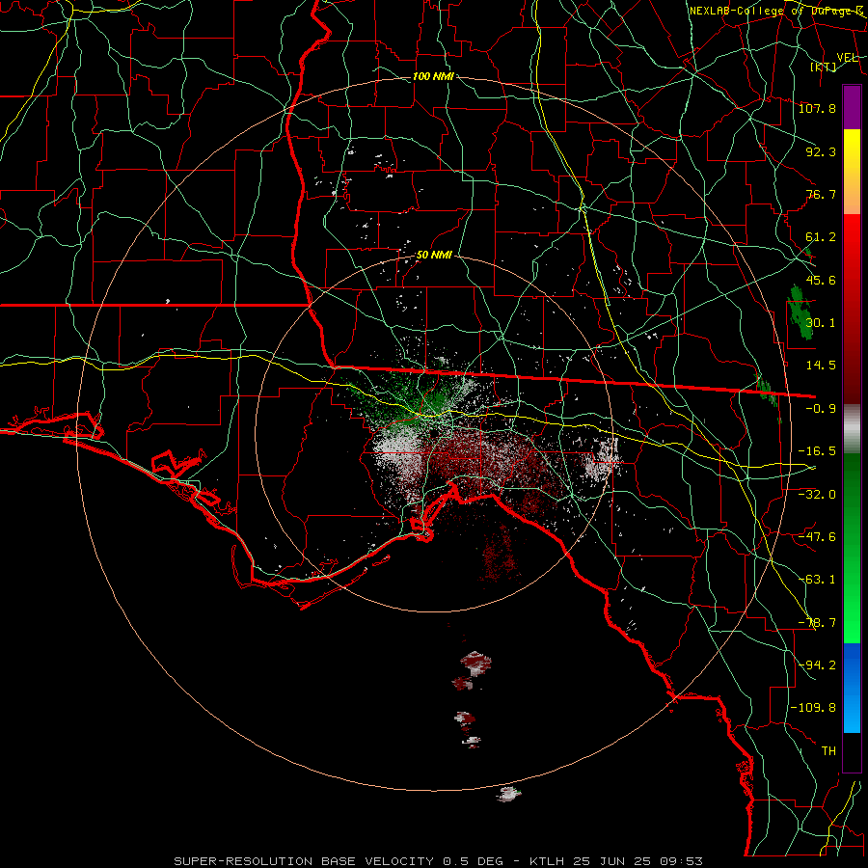Click the gray near-zero color bar segment
Image resolution: width=868 pixels, height=868 pixels.
pos(852,429)
